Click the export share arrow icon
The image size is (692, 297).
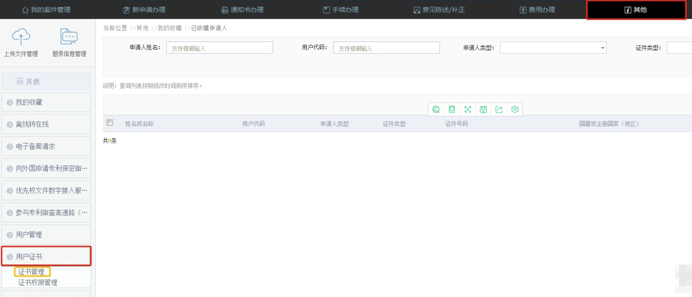pos(499,110)
